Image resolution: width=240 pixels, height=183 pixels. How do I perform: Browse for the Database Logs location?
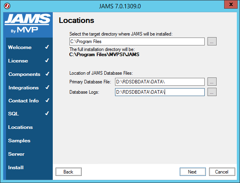coord(212,92)
